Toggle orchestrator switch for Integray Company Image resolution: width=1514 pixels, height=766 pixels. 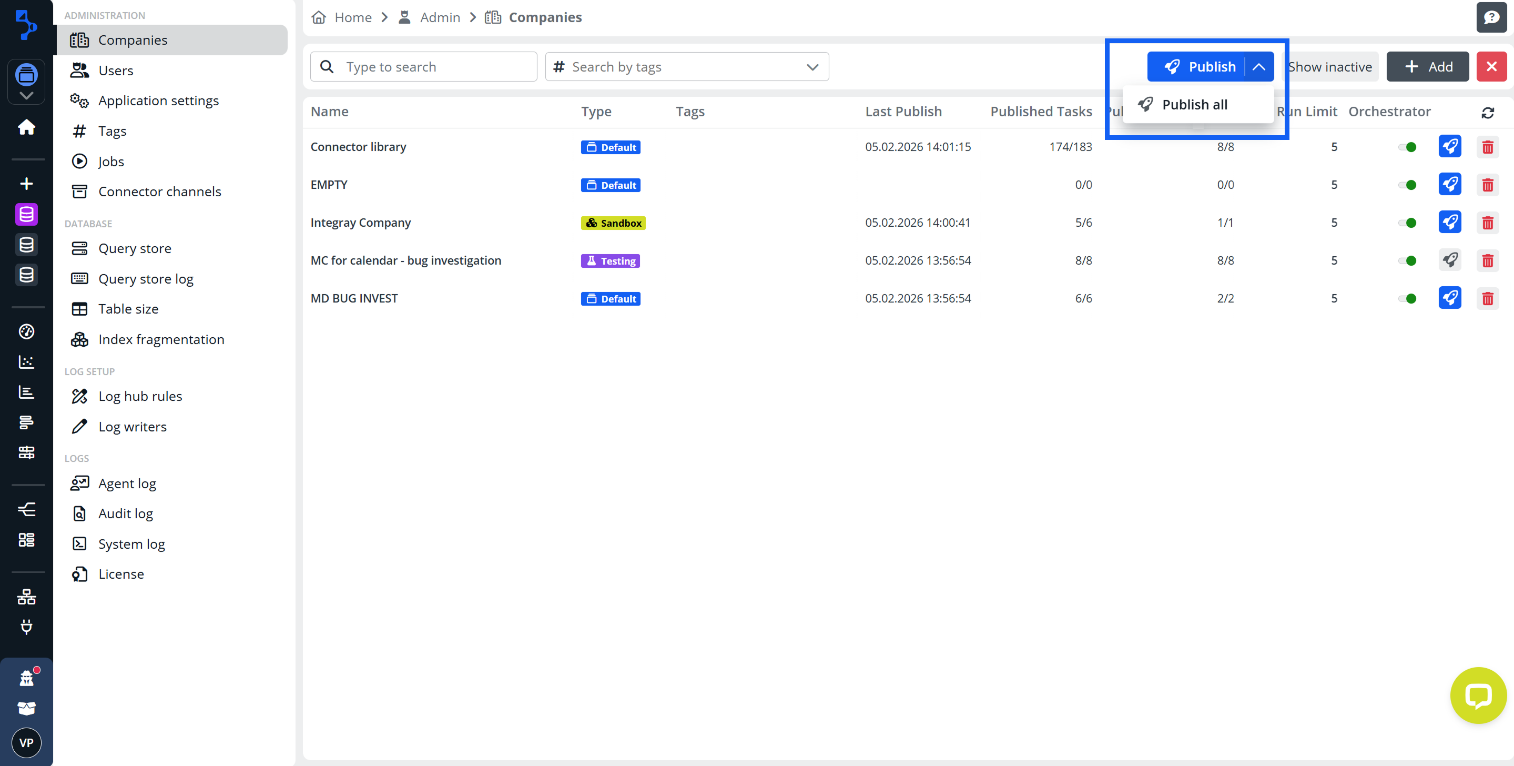click(1408, 223)
